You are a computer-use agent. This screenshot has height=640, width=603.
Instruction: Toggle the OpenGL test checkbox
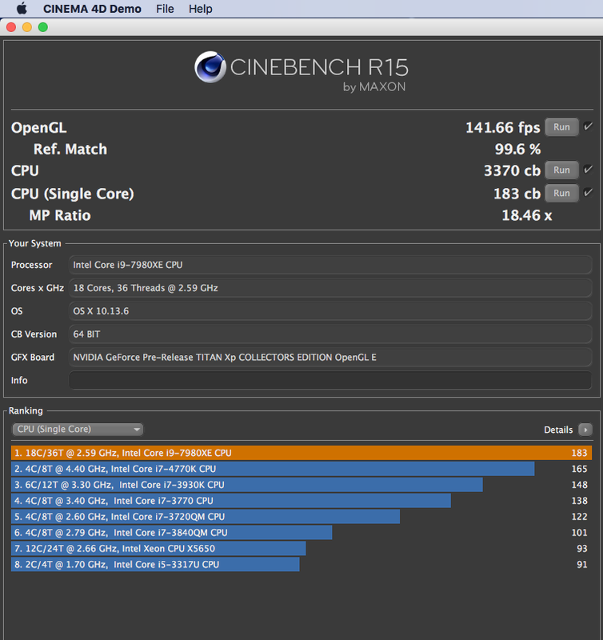point(588,126)
